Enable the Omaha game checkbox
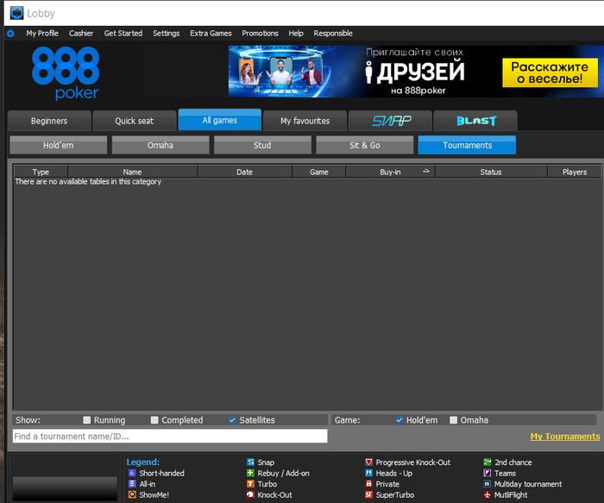This screenshot has height=503, width=604. point(453,420)
